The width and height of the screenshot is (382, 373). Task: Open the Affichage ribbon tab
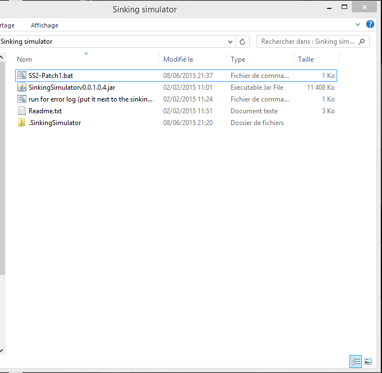pos(44,25)
